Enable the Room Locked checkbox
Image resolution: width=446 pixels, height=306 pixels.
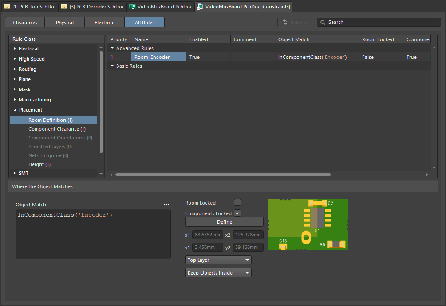(237, 202)
